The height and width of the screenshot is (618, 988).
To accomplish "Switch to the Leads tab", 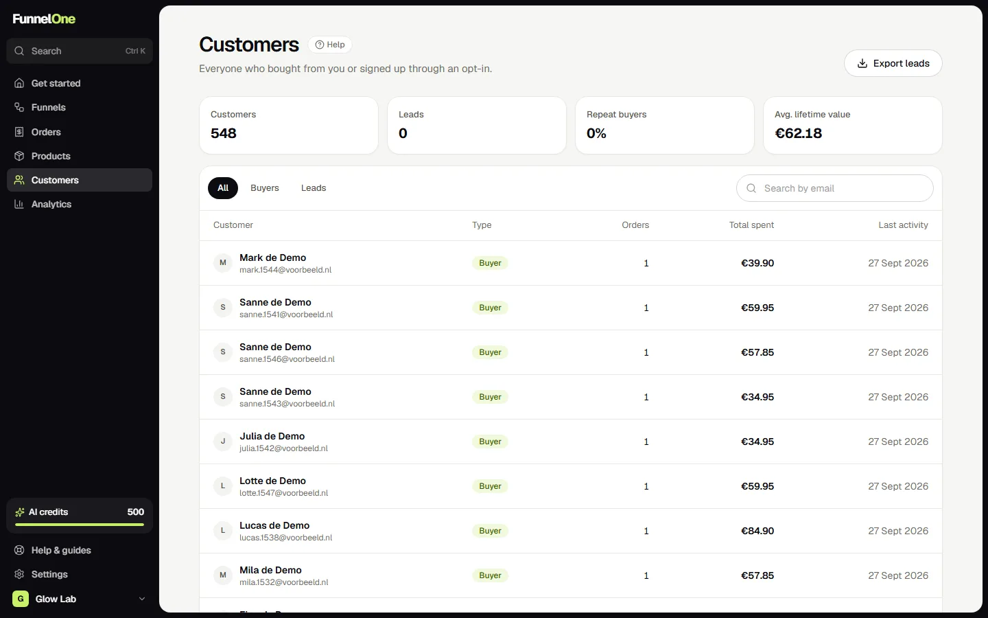I will (x=314, y=188).
